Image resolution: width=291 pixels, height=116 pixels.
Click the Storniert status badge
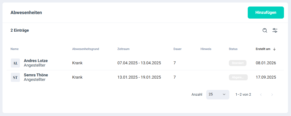237,63
